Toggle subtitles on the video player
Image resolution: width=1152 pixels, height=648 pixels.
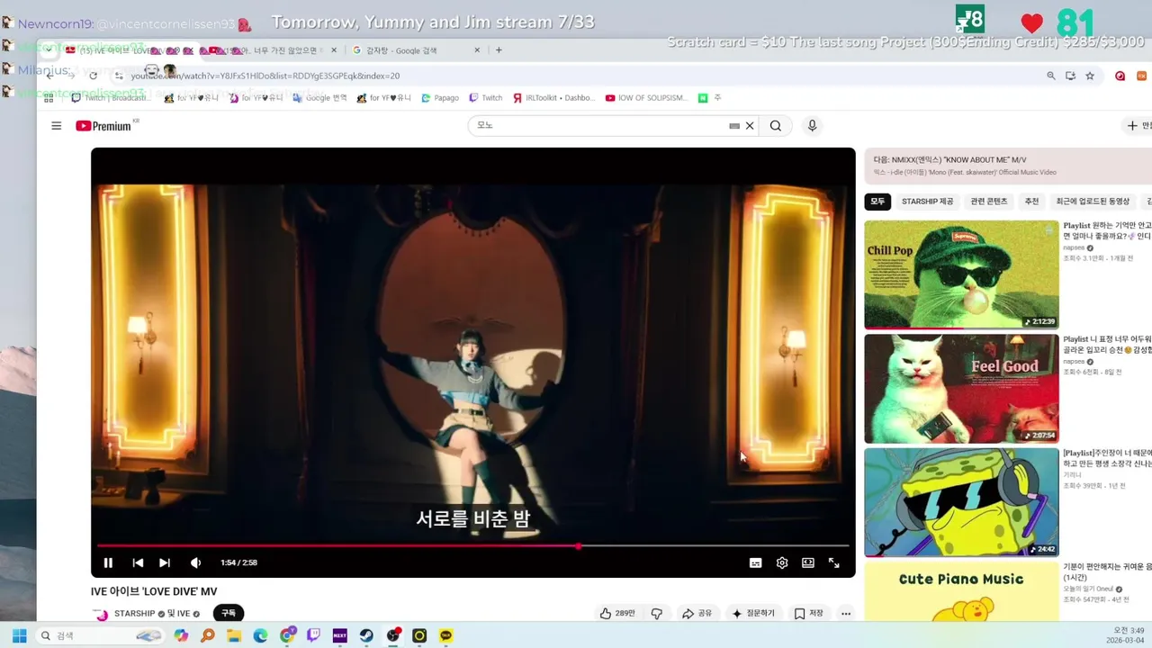pyautogui.click(x=756, y=562)
